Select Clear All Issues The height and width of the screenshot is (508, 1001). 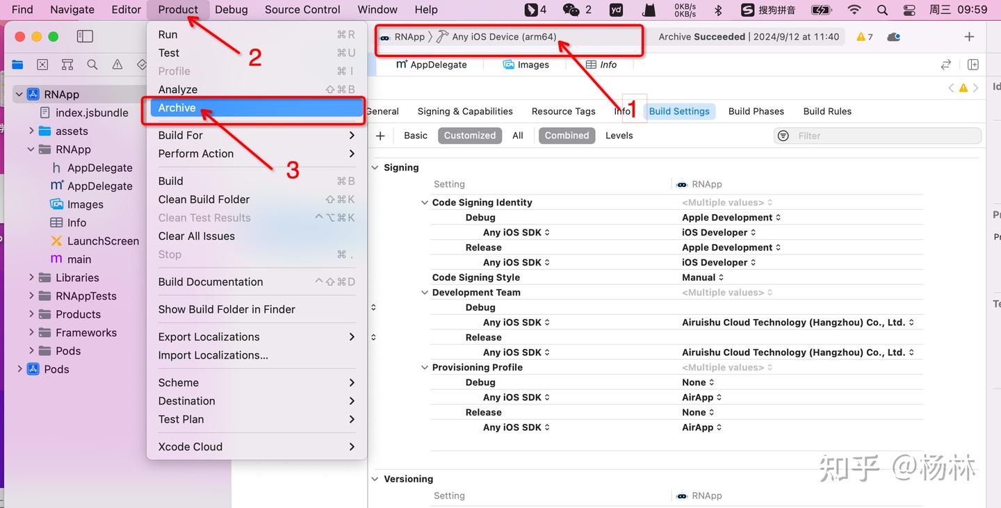click(255, 236)
